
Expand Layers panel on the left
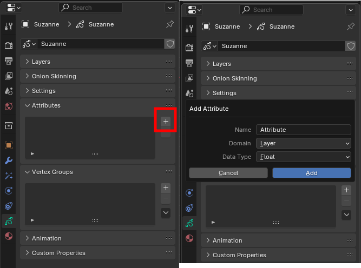[x=97, y=62]
